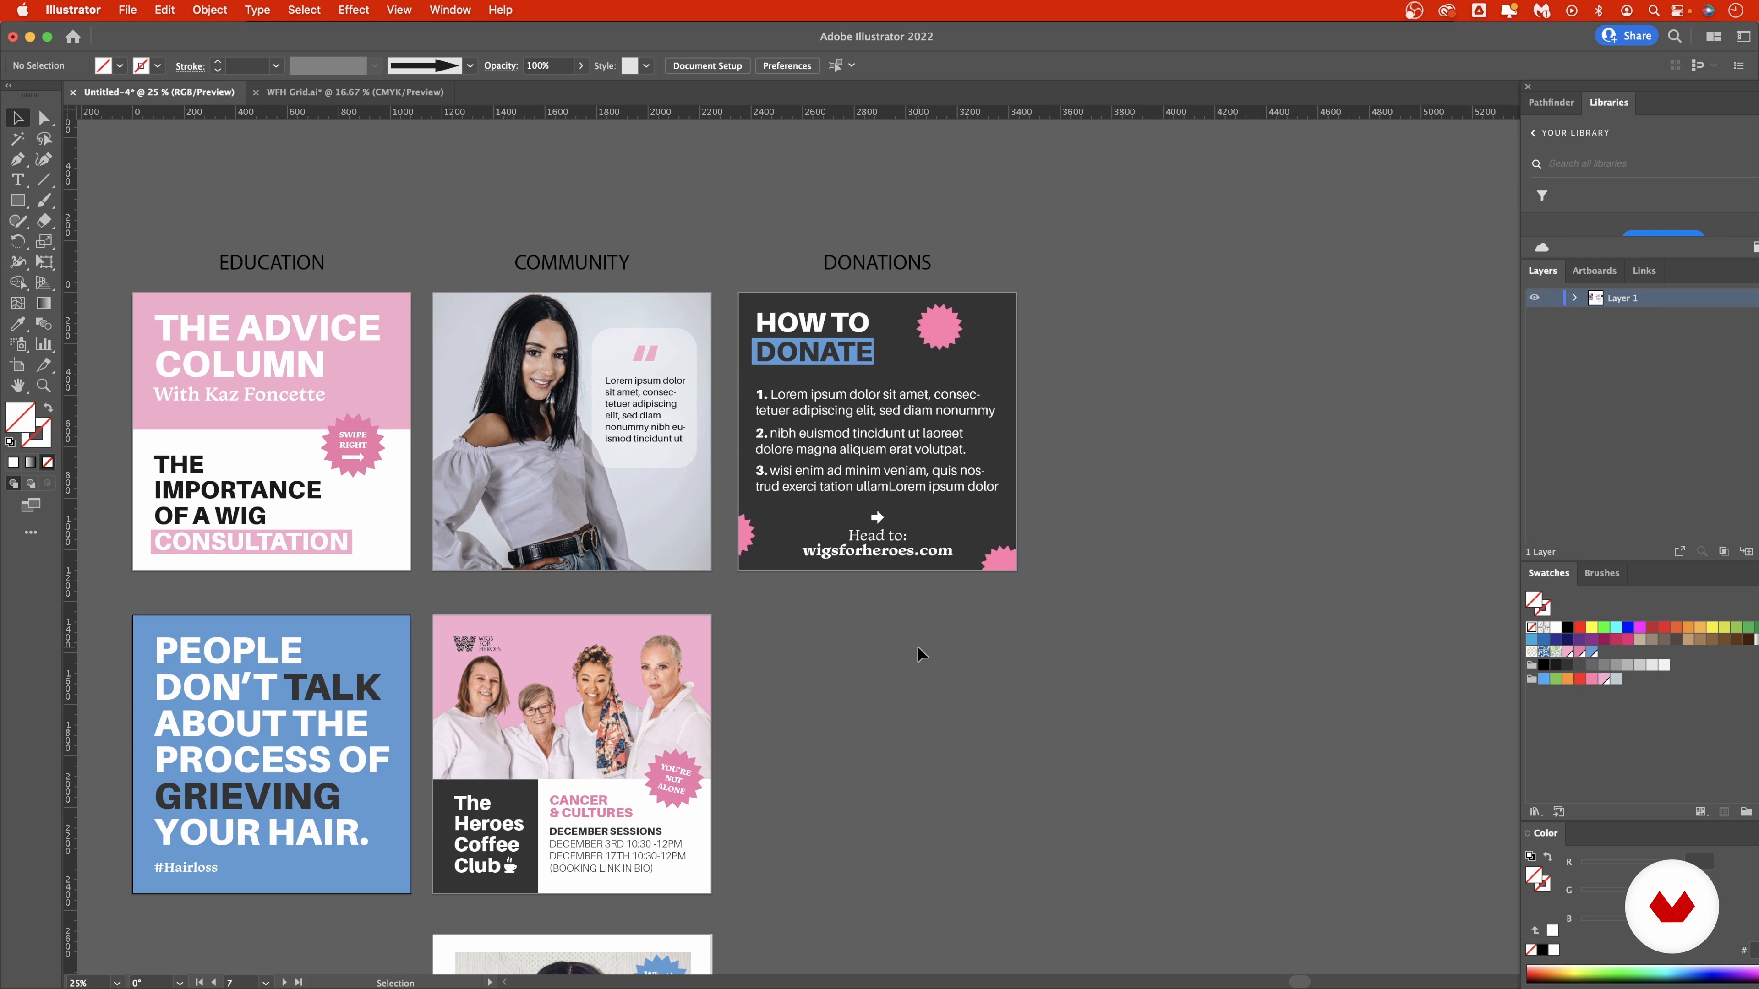Set paint type to None
This screenshot has height=989, width=1759.
coord(48,462)
